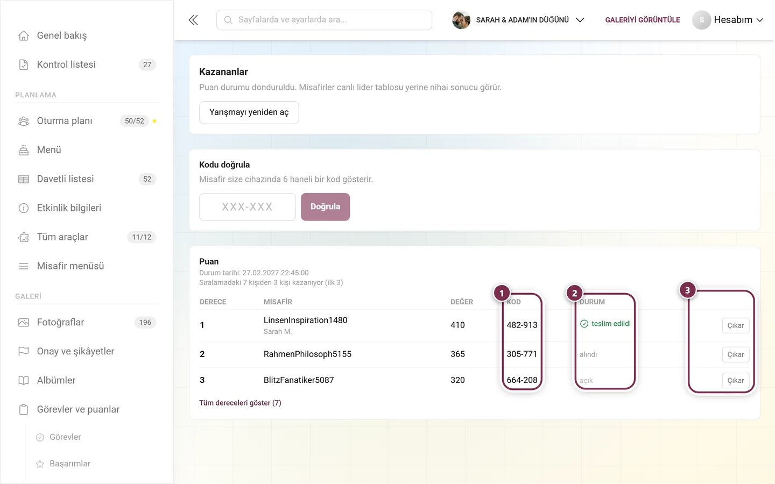Click the Fotoğraflar image icon
Screen dimensions: 775x484
tap(24, 323)
